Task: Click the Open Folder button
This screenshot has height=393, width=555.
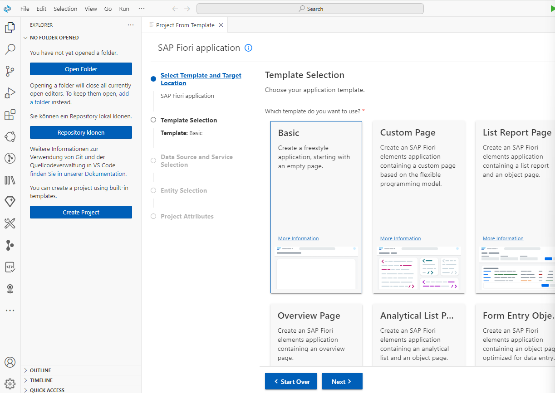Action: 81,69
